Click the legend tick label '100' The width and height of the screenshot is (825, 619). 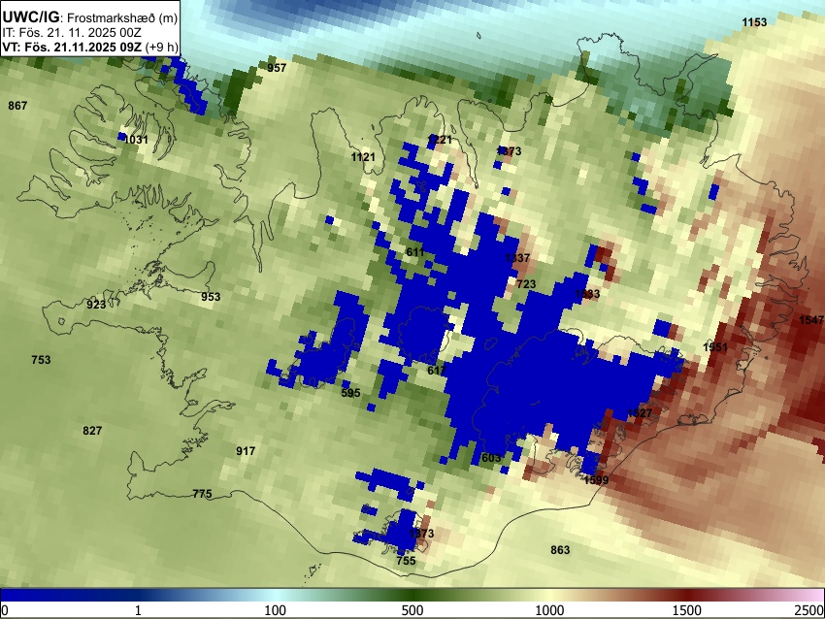click(x=276, y=610)
